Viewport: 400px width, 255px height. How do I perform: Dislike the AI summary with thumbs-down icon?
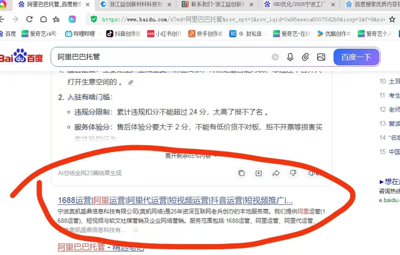point(293,173)
